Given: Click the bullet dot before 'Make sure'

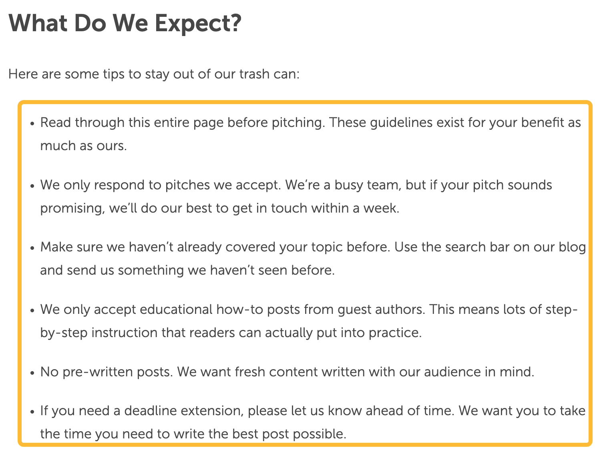Looking at the screenshot, I should coord(33,248).
